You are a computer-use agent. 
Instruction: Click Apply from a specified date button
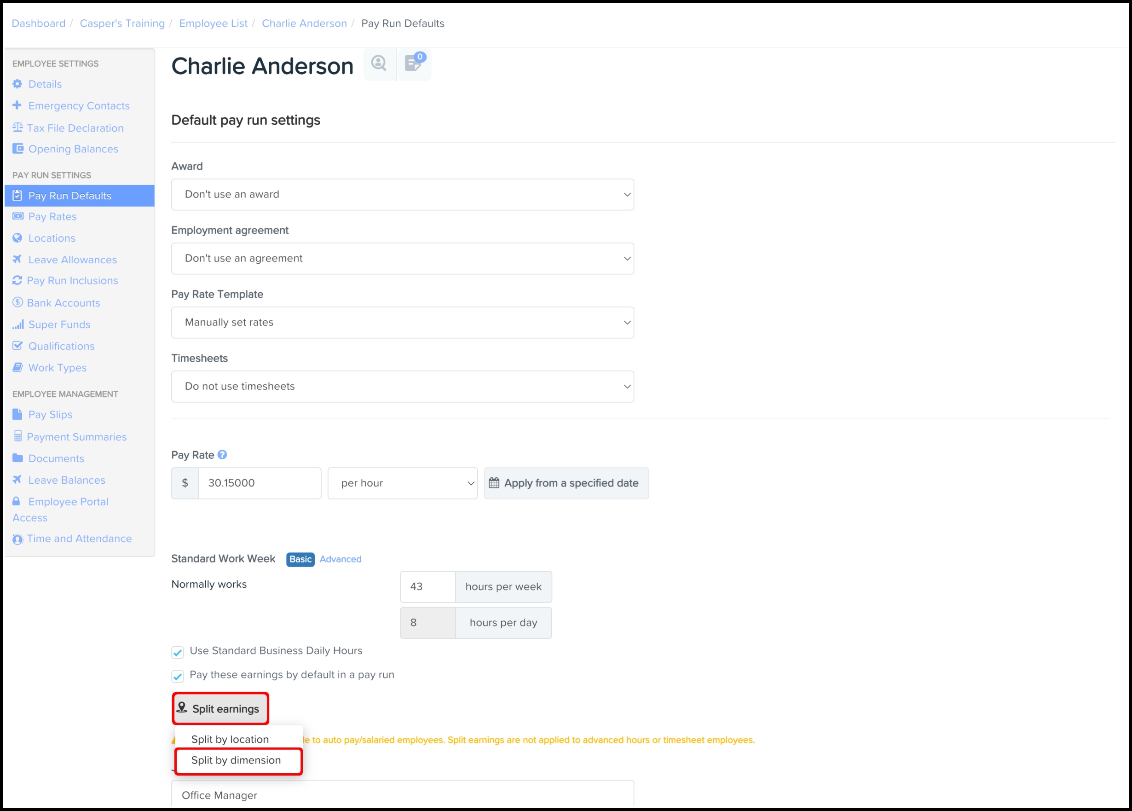(566, 483)
